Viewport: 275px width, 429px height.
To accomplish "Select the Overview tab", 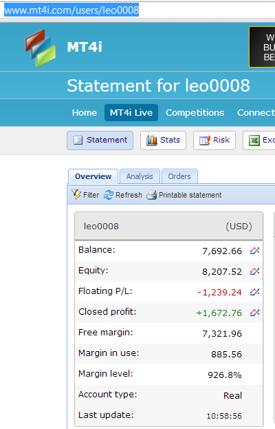I will coord(93,176).
